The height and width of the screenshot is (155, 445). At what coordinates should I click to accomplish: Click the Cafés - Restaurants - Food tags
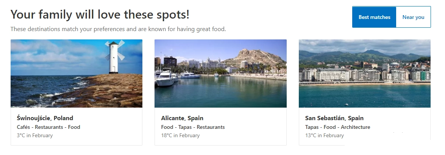[48, 127]
